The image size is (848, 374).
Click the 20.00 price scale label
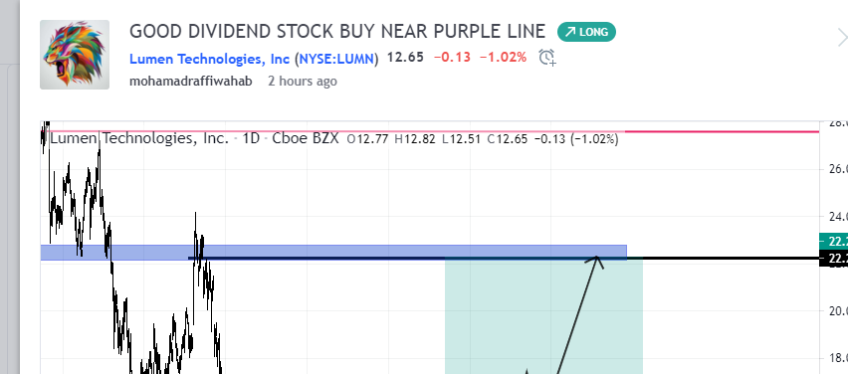click(836, 310)
